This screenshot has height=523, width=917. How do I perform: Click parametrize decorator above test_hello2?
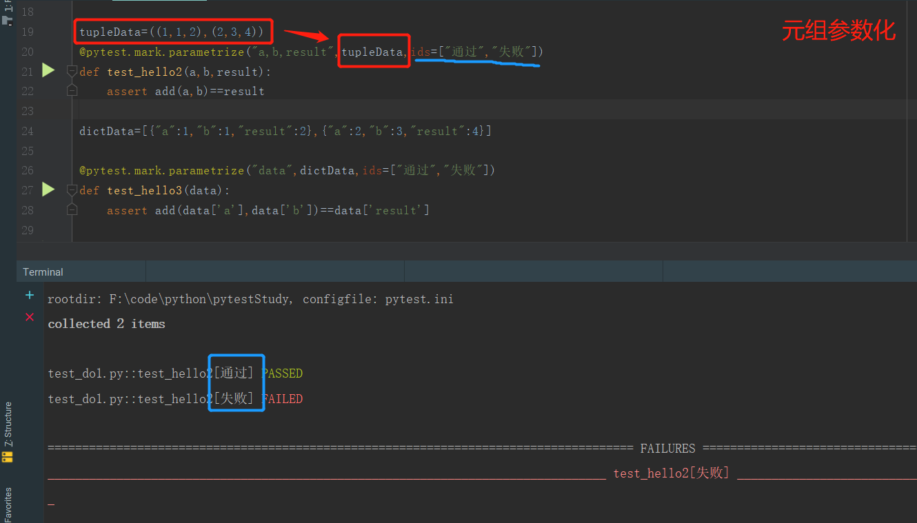pyautogui.click(x=311, y=52)
